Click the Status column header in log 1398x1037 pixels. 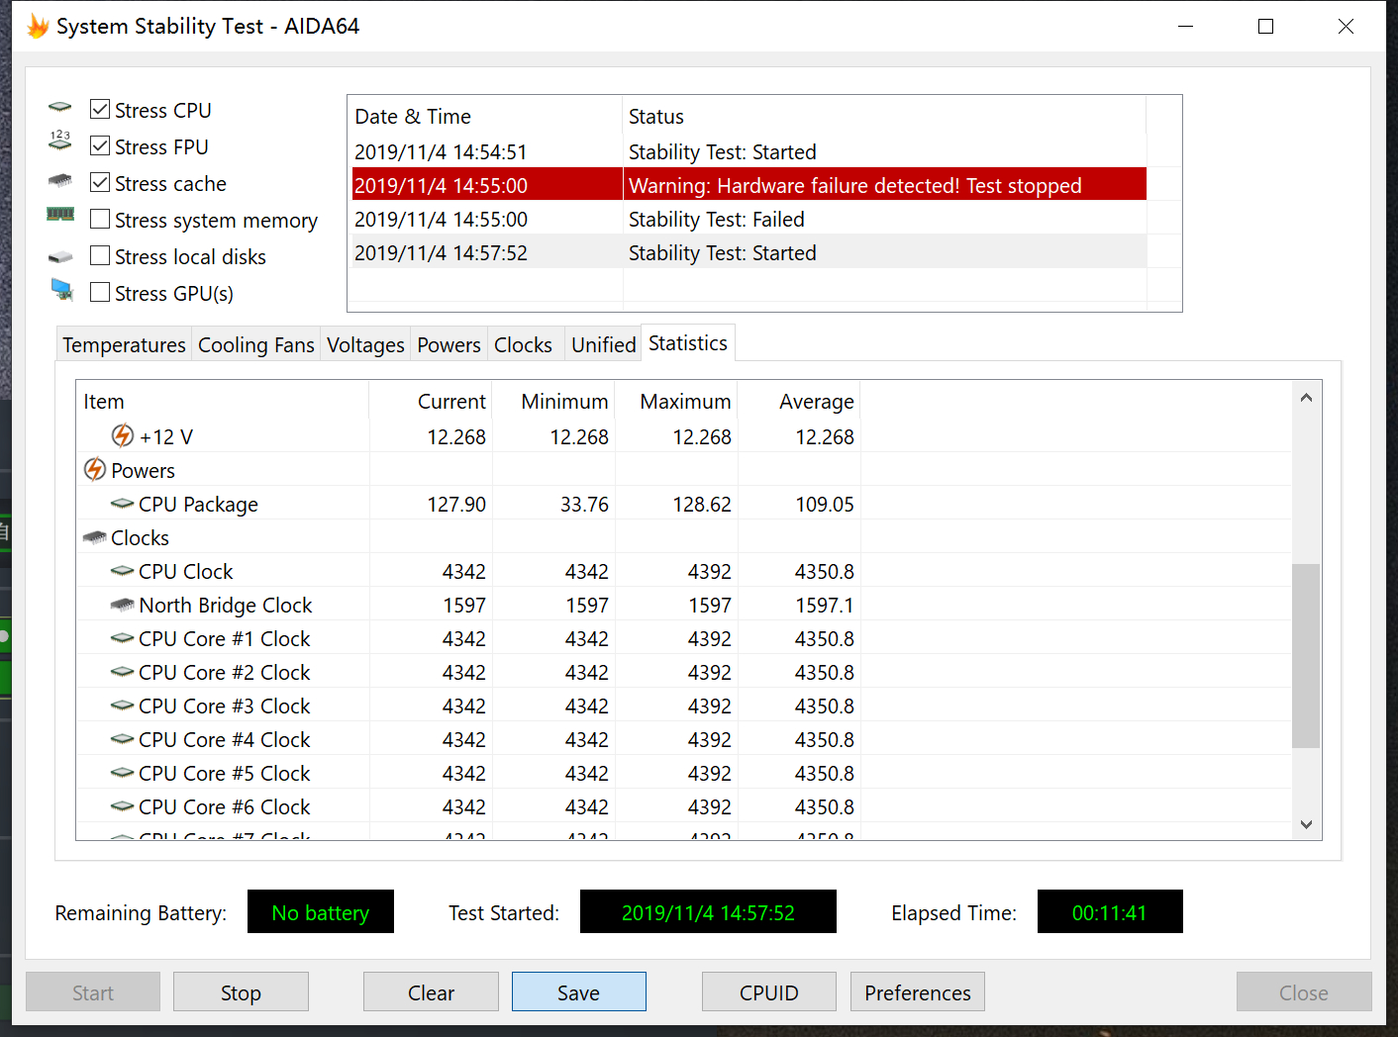pyautogui.click(x=884, y=116)
